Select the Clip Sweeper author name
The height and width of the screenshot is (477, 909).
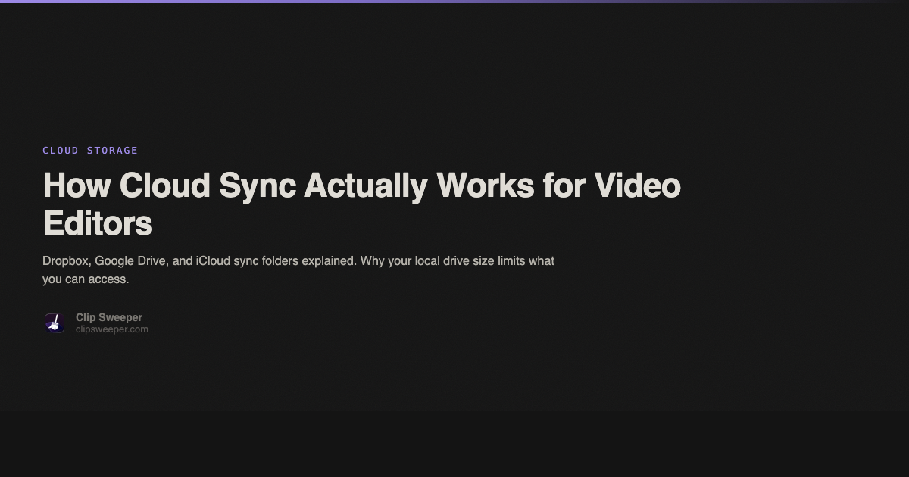click(109, 317)
